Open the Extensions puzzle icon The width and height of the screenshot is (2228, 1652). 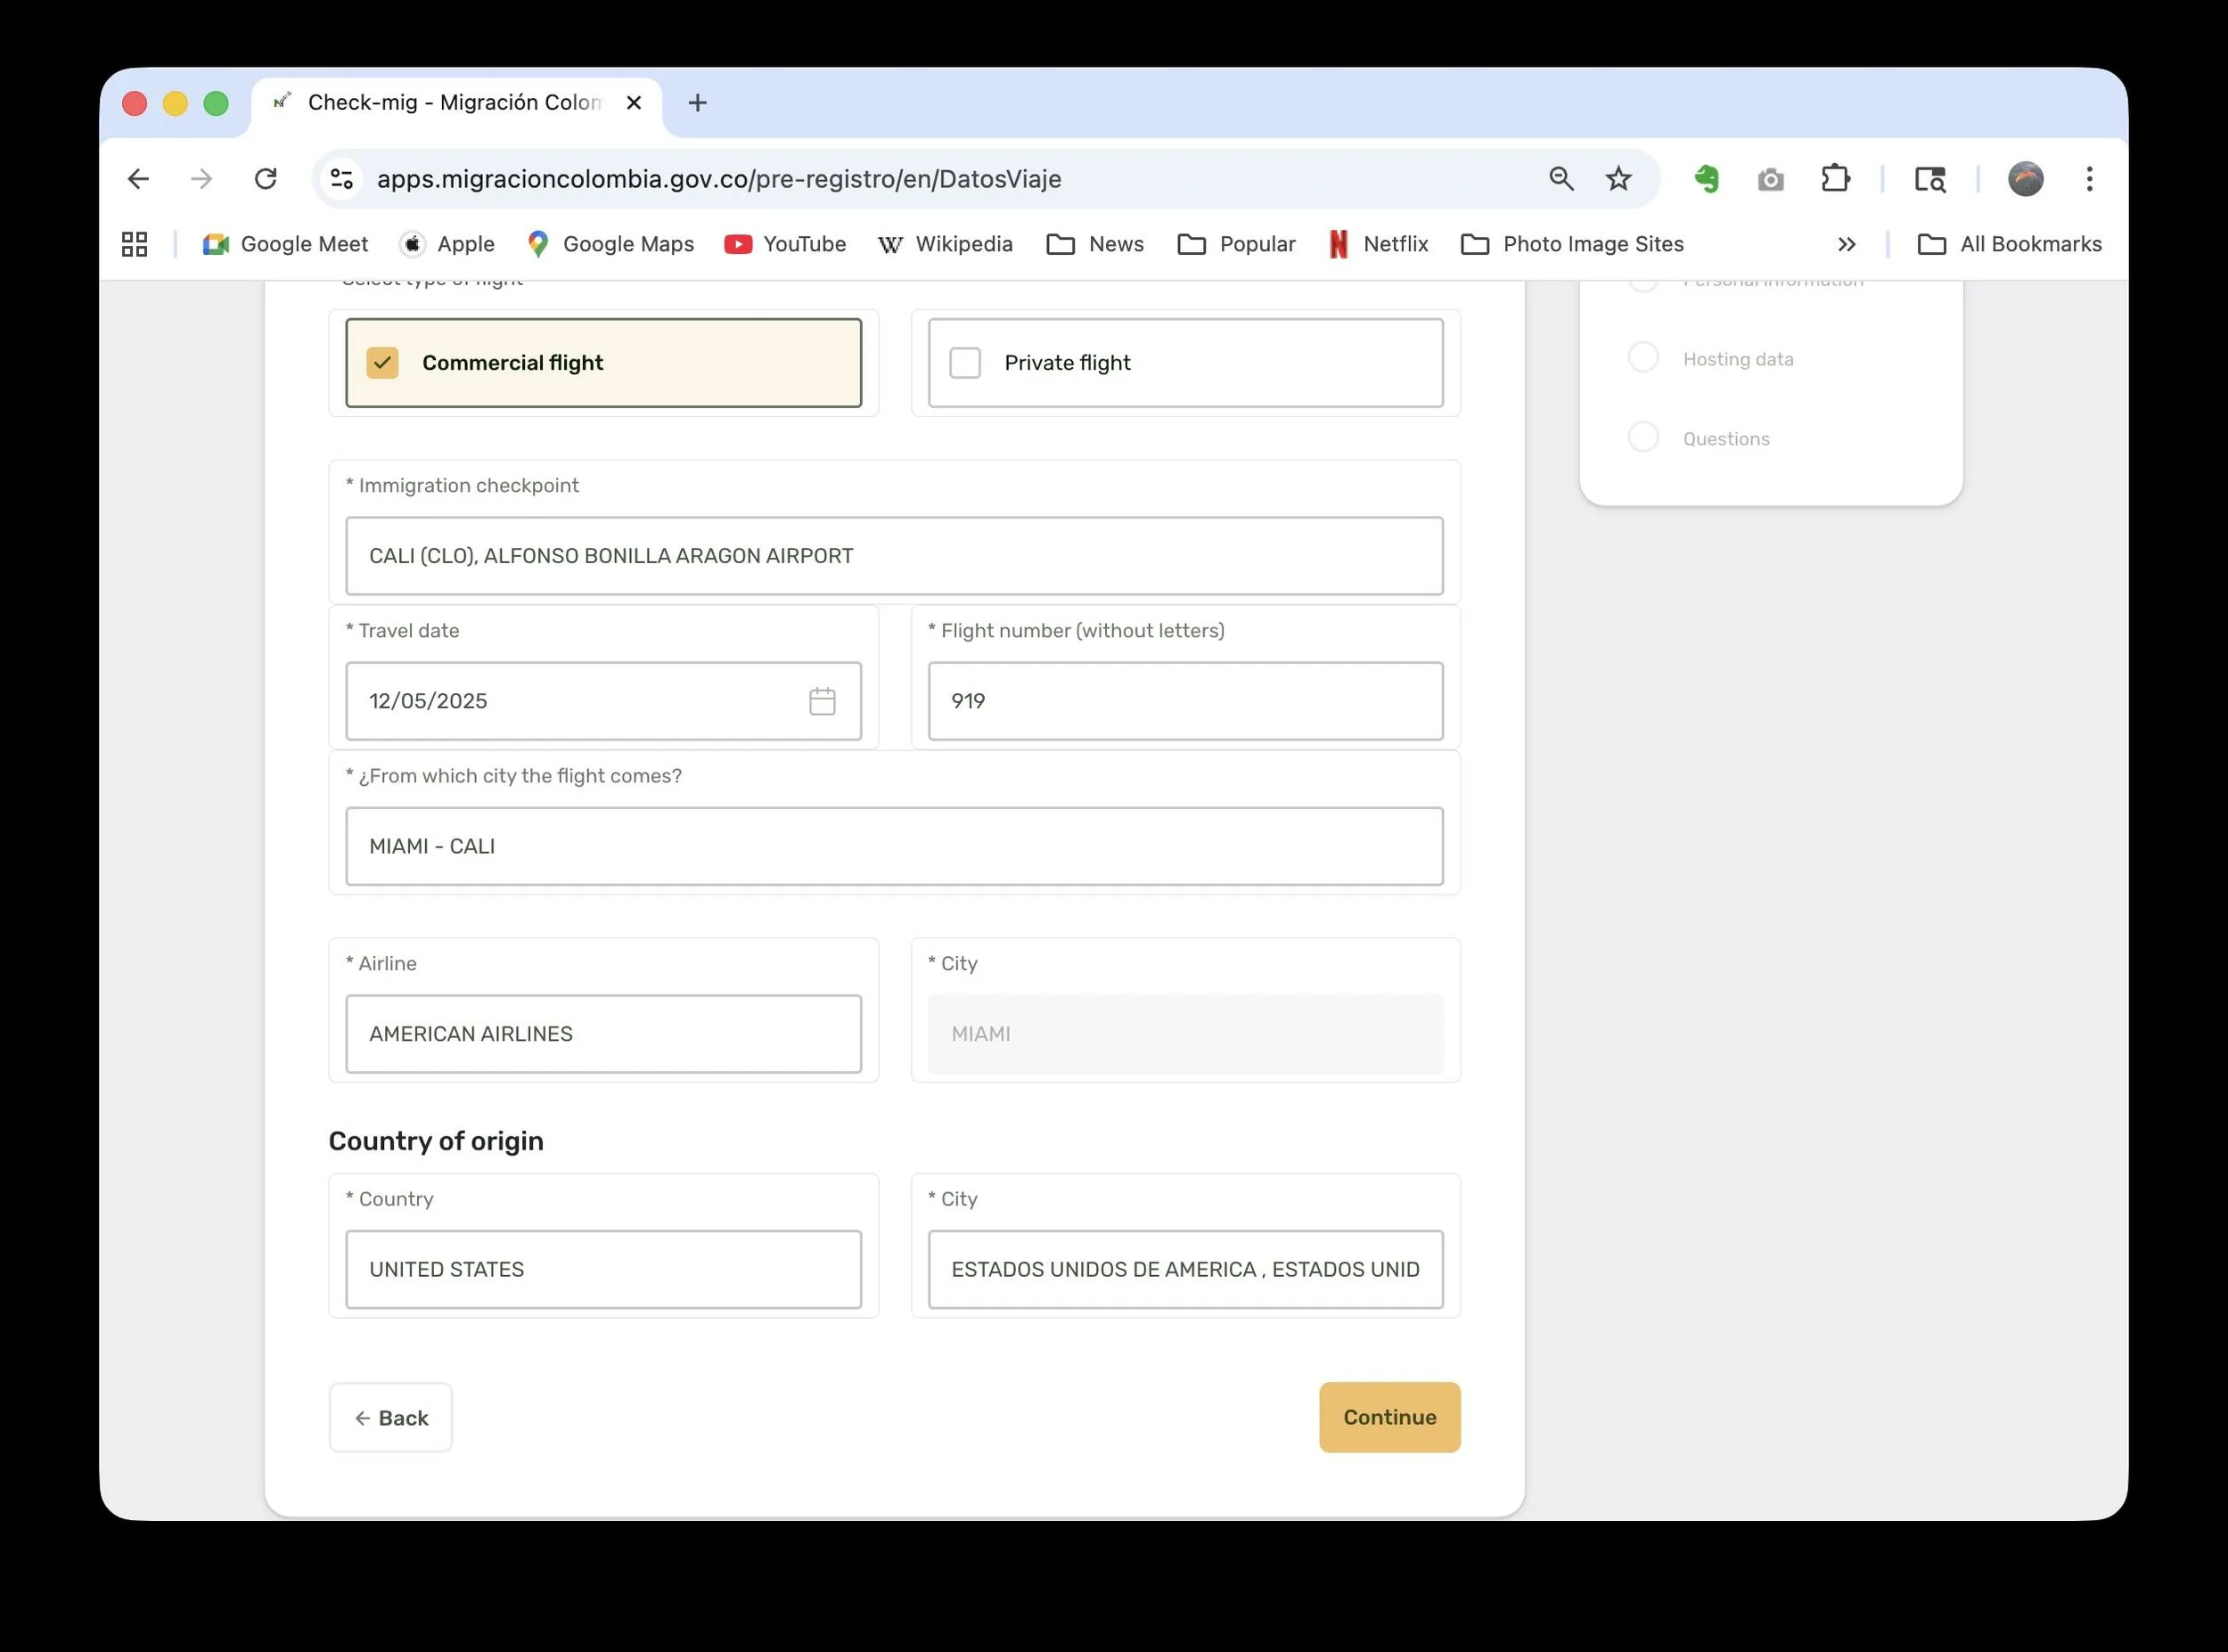click(x=1835, y=179)
